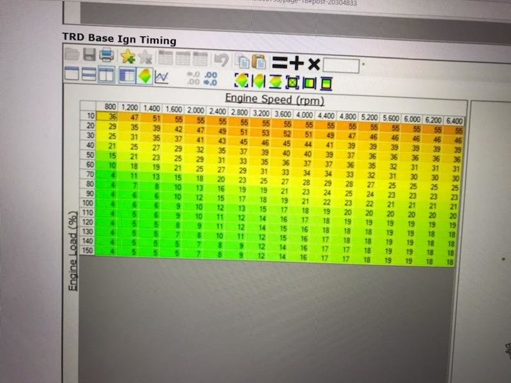Copy selected cells with the copy icon
The image size is (511, 383).
tap(243, 61)
